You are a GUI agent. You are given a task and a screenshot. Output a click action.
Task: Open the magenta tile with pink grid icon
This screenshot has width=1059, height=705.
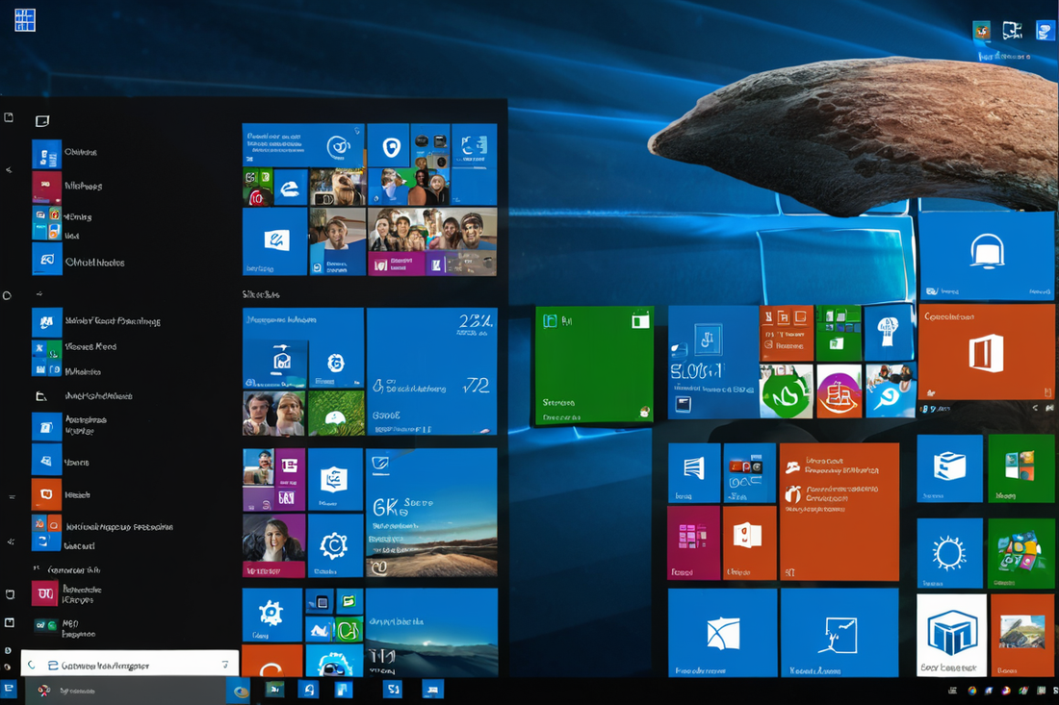point(693,543)
